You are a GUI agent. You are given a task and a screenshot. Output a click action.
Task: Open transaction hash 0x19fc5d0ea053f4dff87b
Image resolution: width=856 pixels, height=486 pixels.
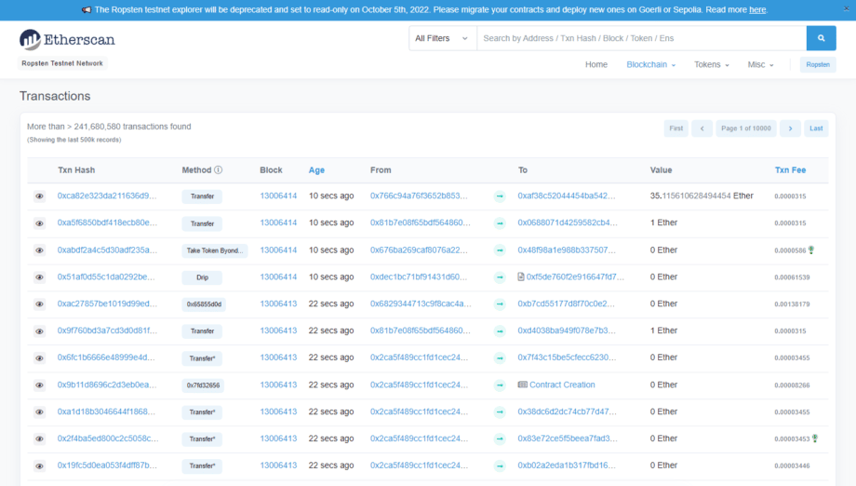pos(107,466)
